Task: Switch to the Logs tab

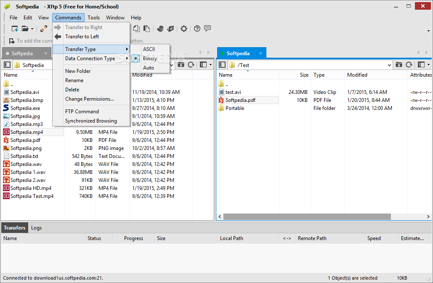Action: 36,228
